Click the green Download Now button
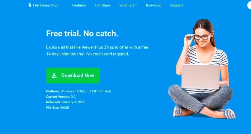This screenshot has width=251, height=134. (73, 76)
